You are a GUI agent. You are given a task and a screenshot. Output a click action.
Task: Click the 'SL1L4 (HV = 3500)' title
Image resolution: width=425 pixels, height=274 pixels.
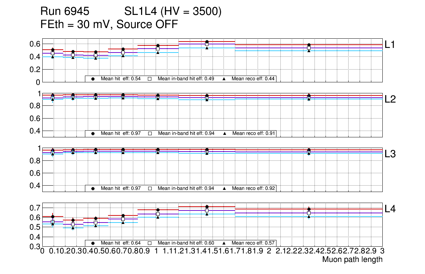173,12
